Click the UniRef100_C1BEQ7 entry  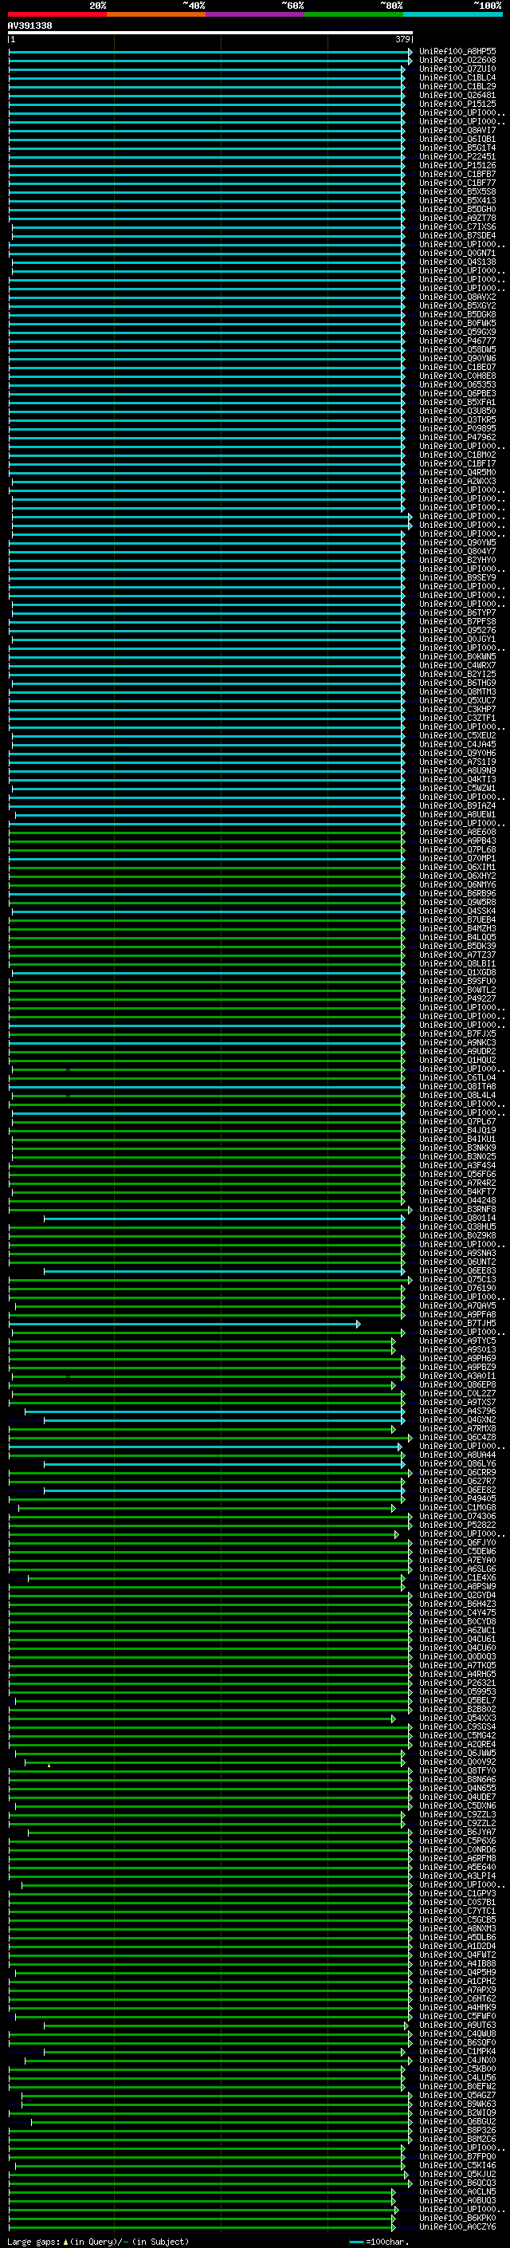coord(457,367)
